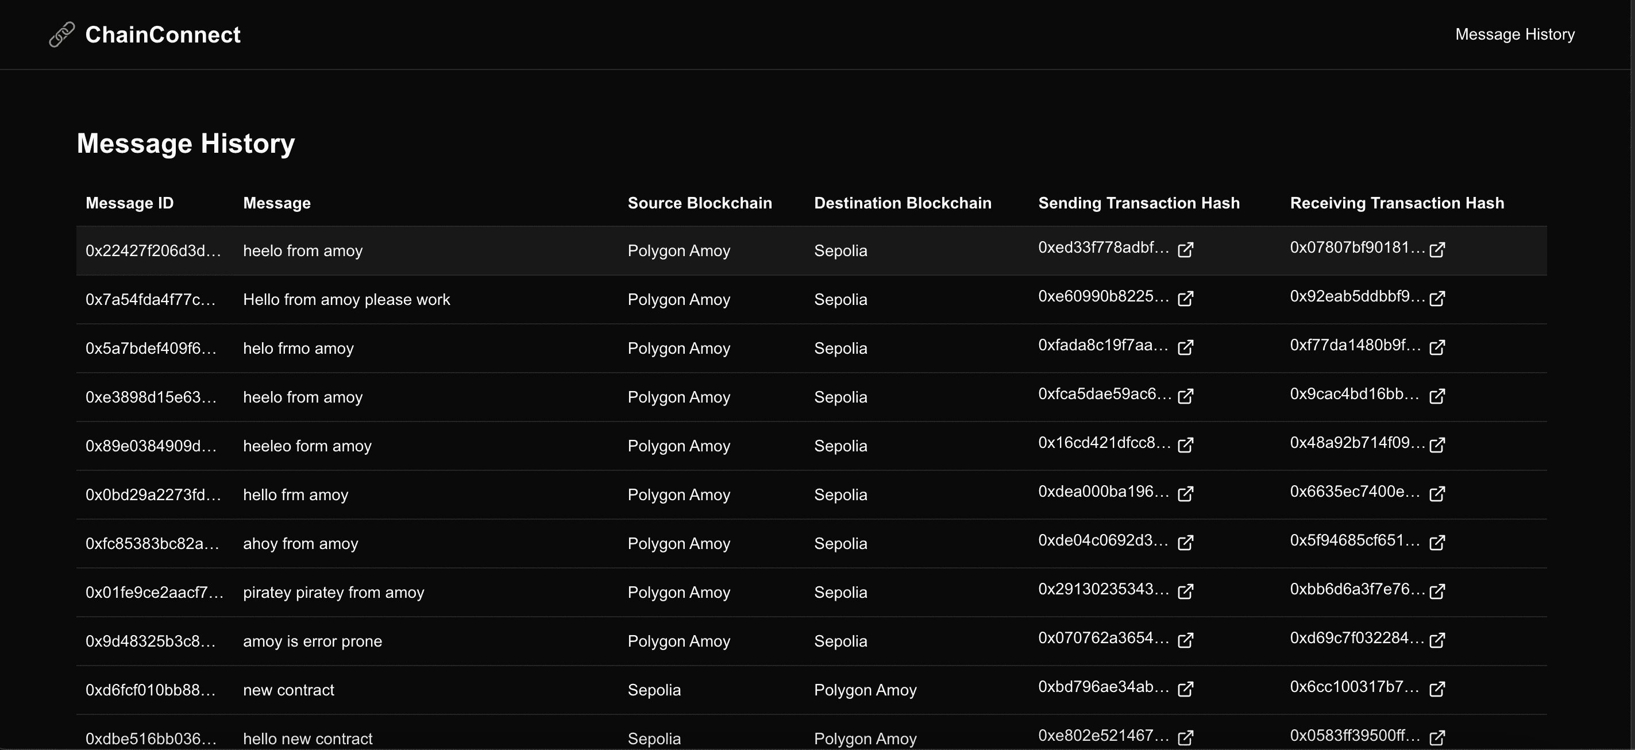Click the message 'heeleo form amoy'
Screen dimensions: 1635x750
[x=307, y=446]
